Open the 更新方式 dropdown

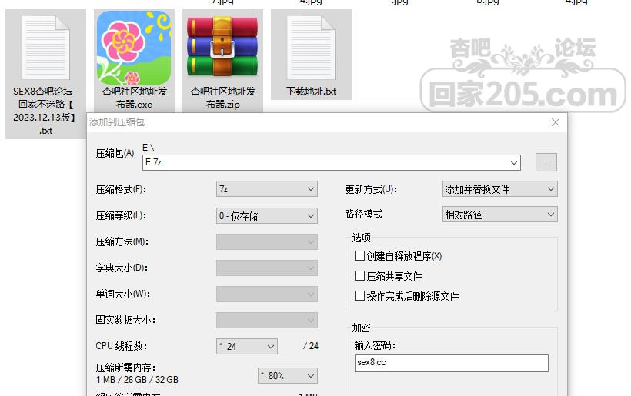(x=500, y=189)
